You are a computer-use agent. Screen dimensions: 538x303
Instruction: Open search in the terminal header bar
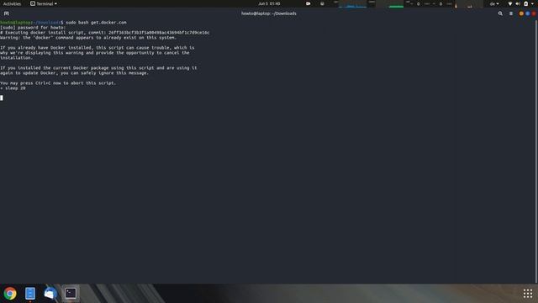point(500,13)
